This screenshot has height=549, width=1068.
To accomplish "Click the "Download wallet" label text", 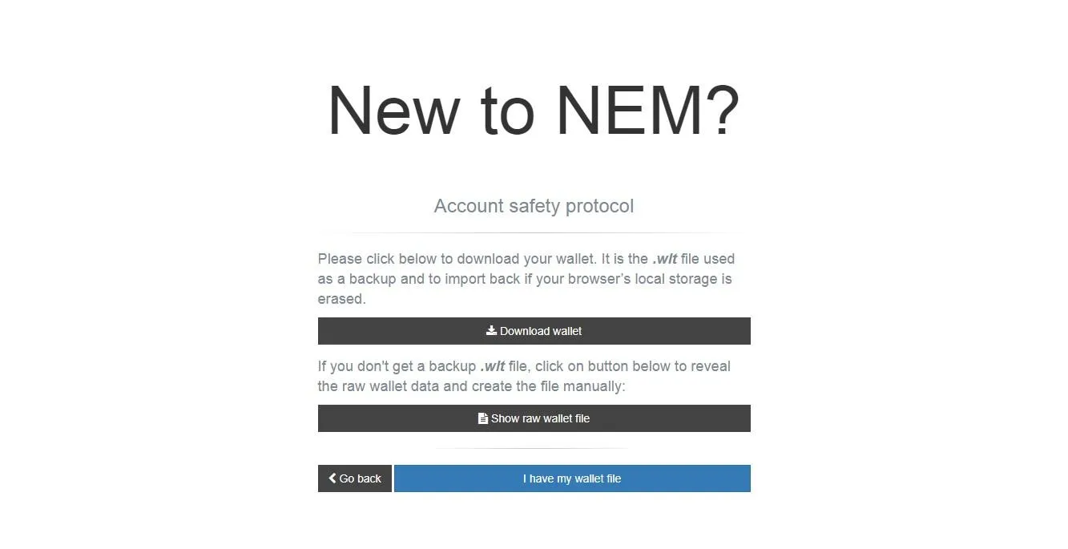I will point(541,331).
